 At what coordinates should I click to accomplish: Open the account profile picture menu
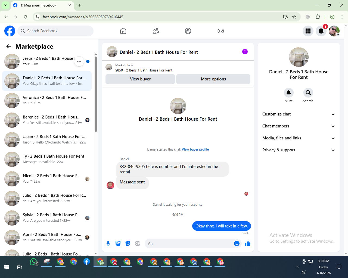(334, 31)
